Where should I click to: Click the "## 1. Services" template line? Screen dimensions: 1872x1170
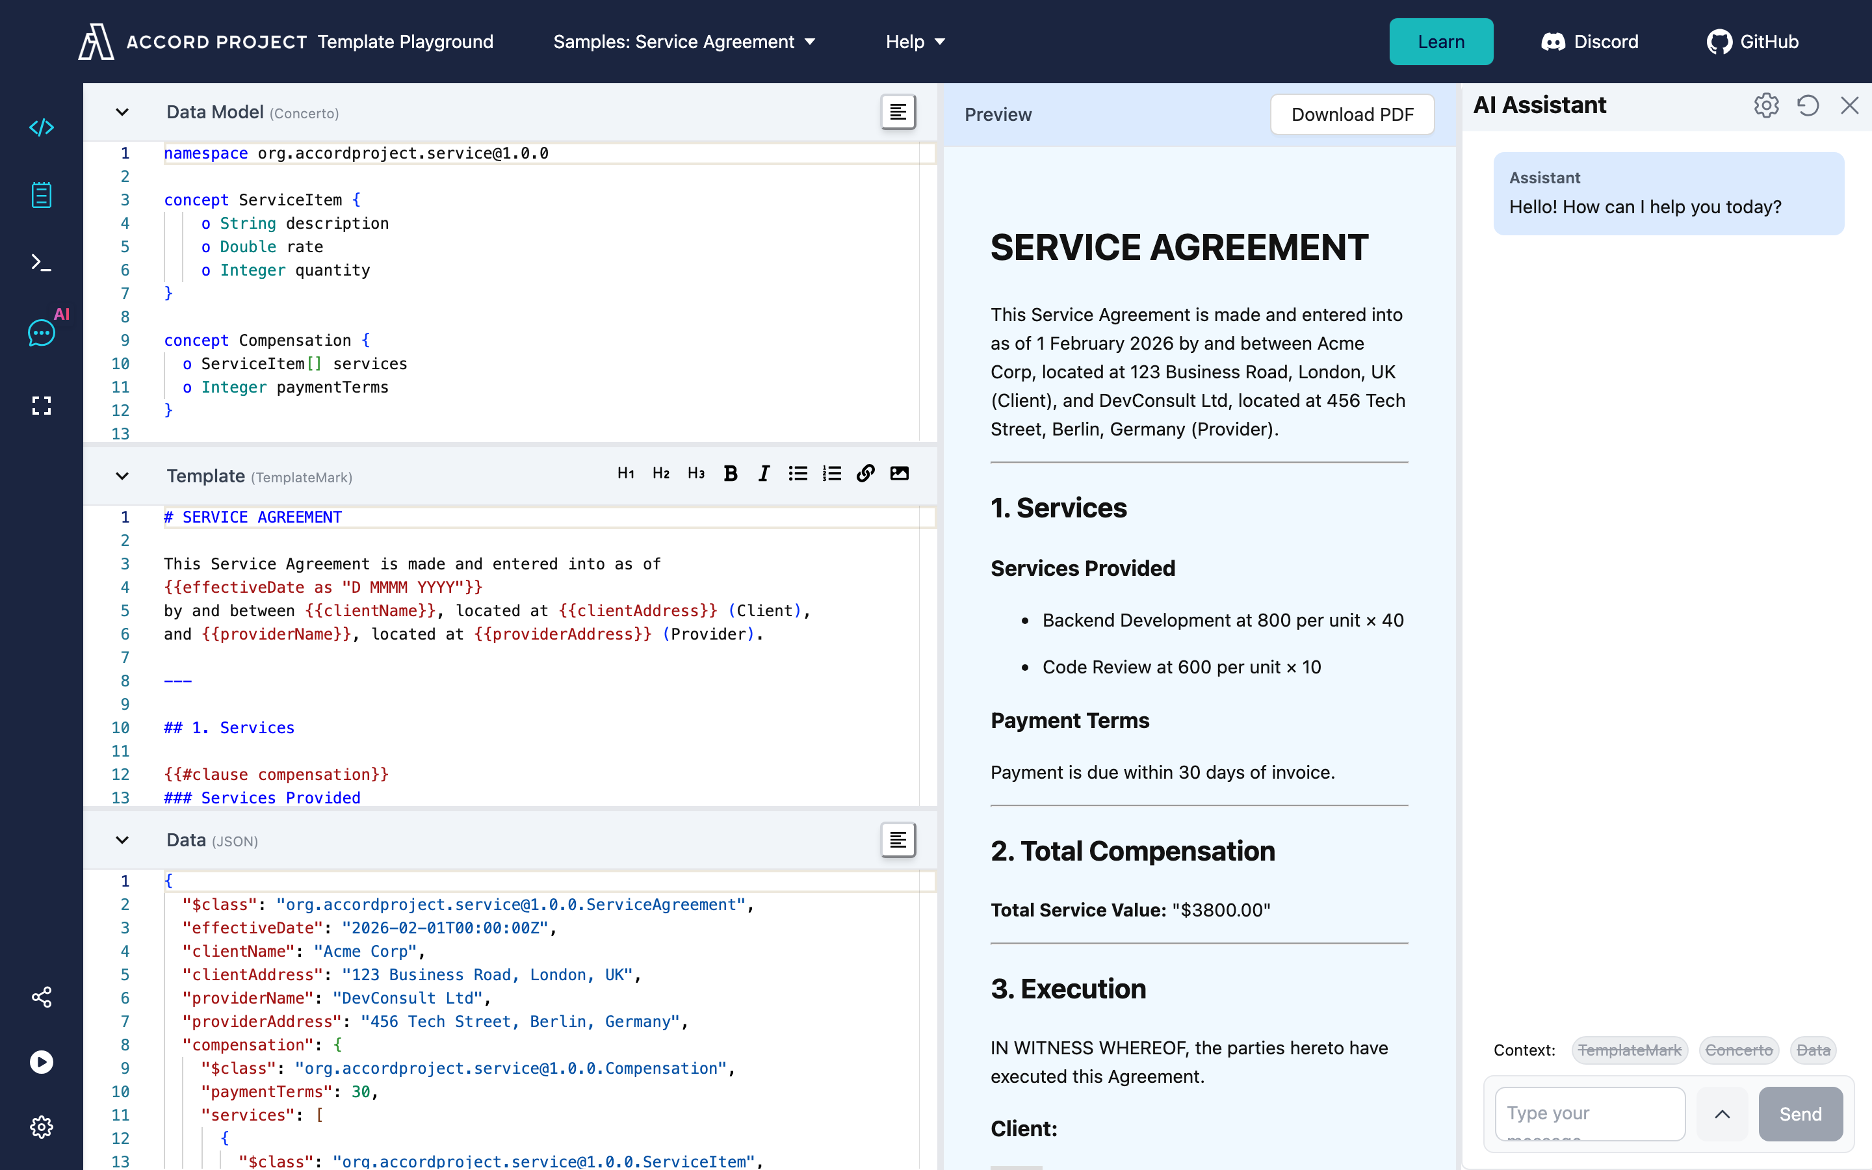pos(229,727)
